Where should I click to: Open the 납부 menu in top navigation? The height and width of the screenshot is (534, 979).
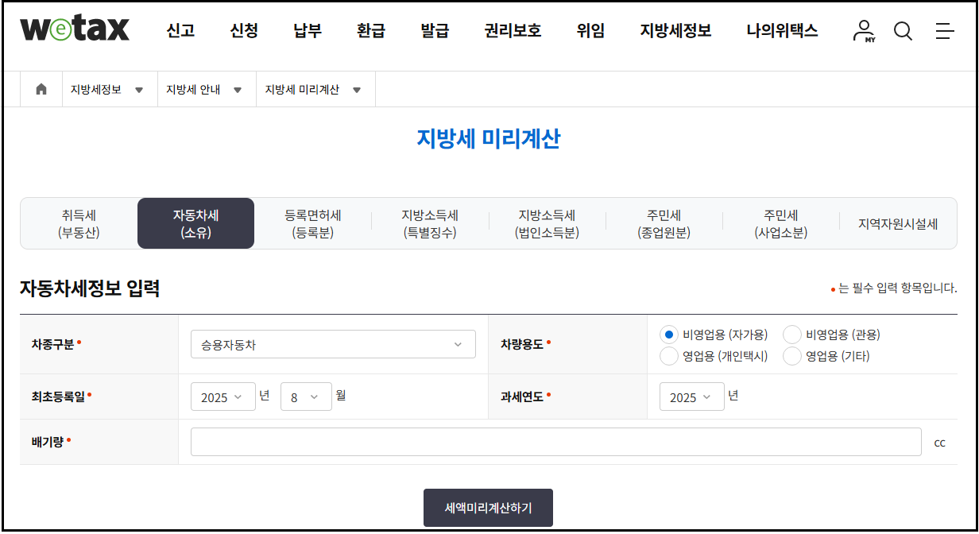click(x=307, y=30)
